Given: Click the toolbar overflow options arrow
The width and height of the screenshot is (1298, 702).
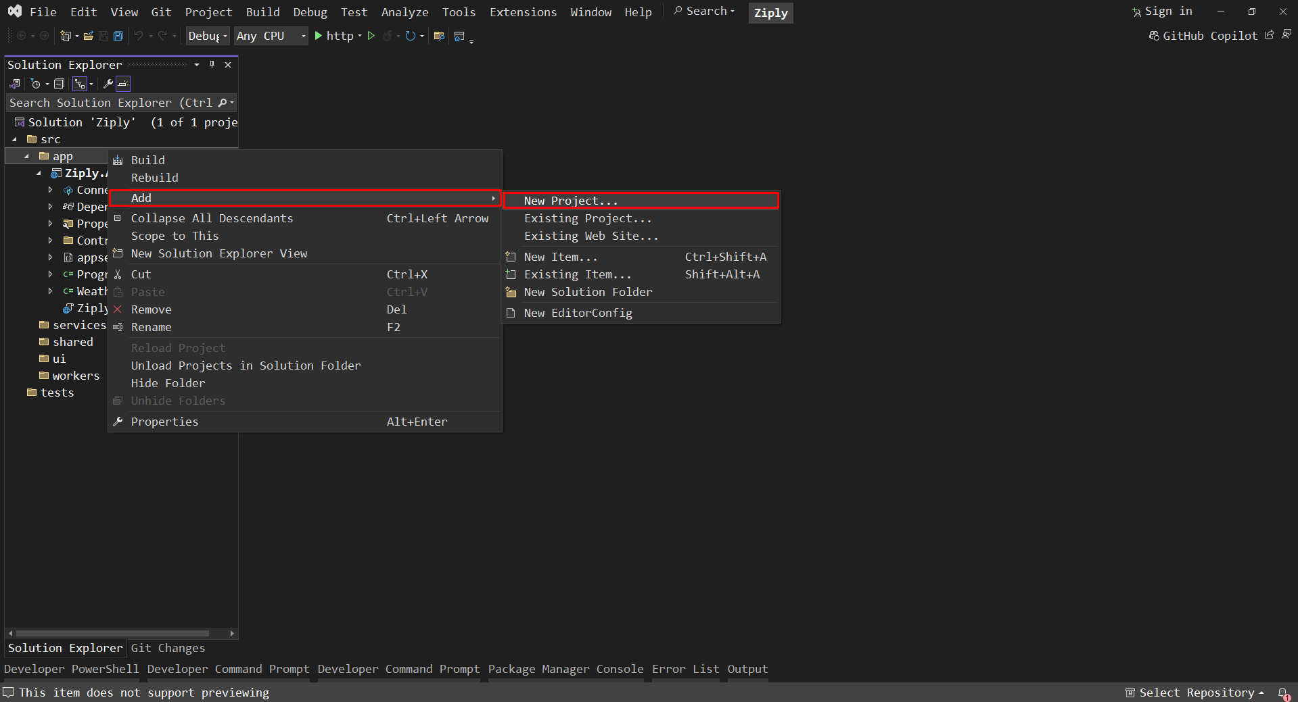Looking at the screenshot, I should coord(471,41).
